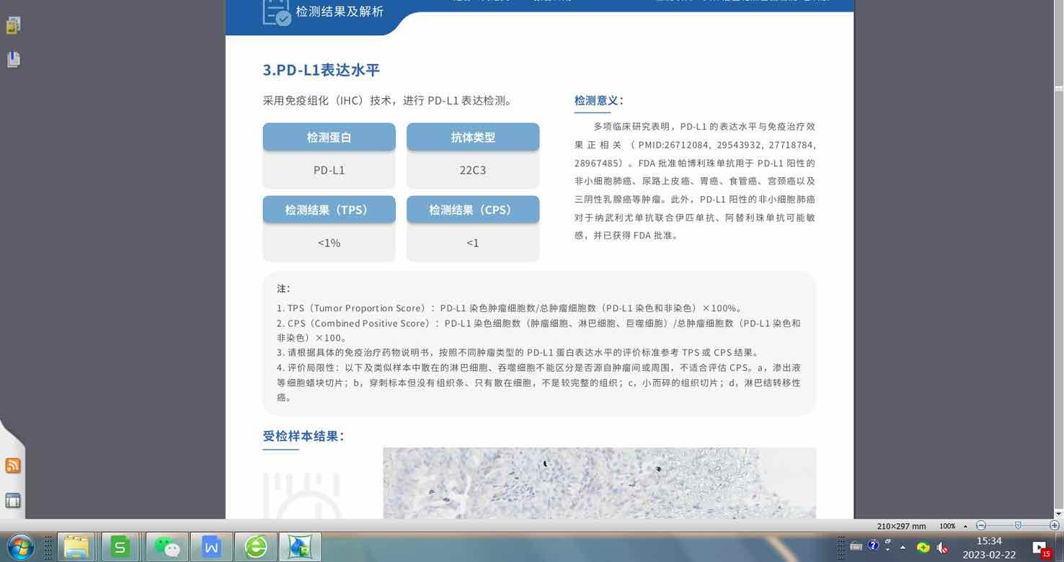Open the green WPS Spreadsheet taskbar icon
The image size is (1064, 562).
pyautogui.click(x=120, y=548)
